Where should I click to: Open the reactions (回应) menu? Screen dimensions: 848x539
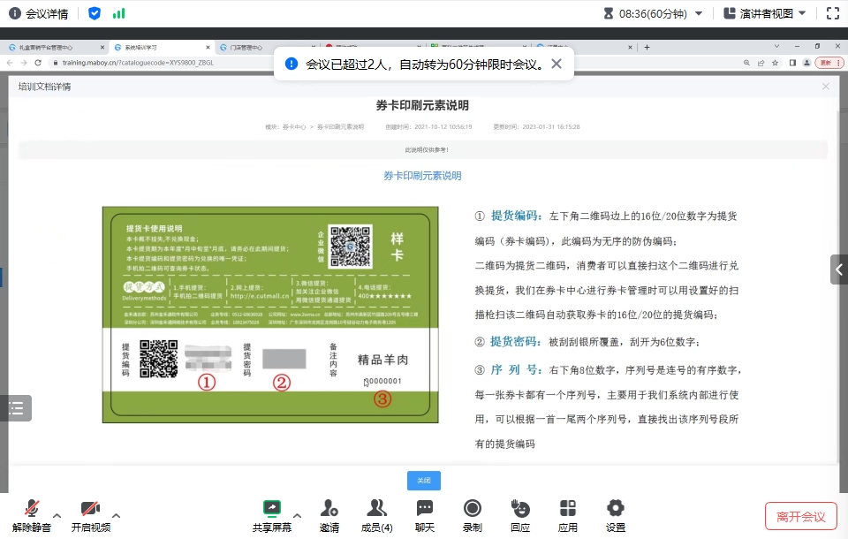(x=520, y=508)
